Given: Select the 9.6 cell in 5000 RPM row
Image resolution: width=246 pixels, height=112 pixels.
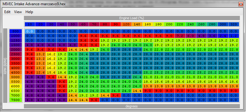Looking at the screenshot, I should coord(51,77).
